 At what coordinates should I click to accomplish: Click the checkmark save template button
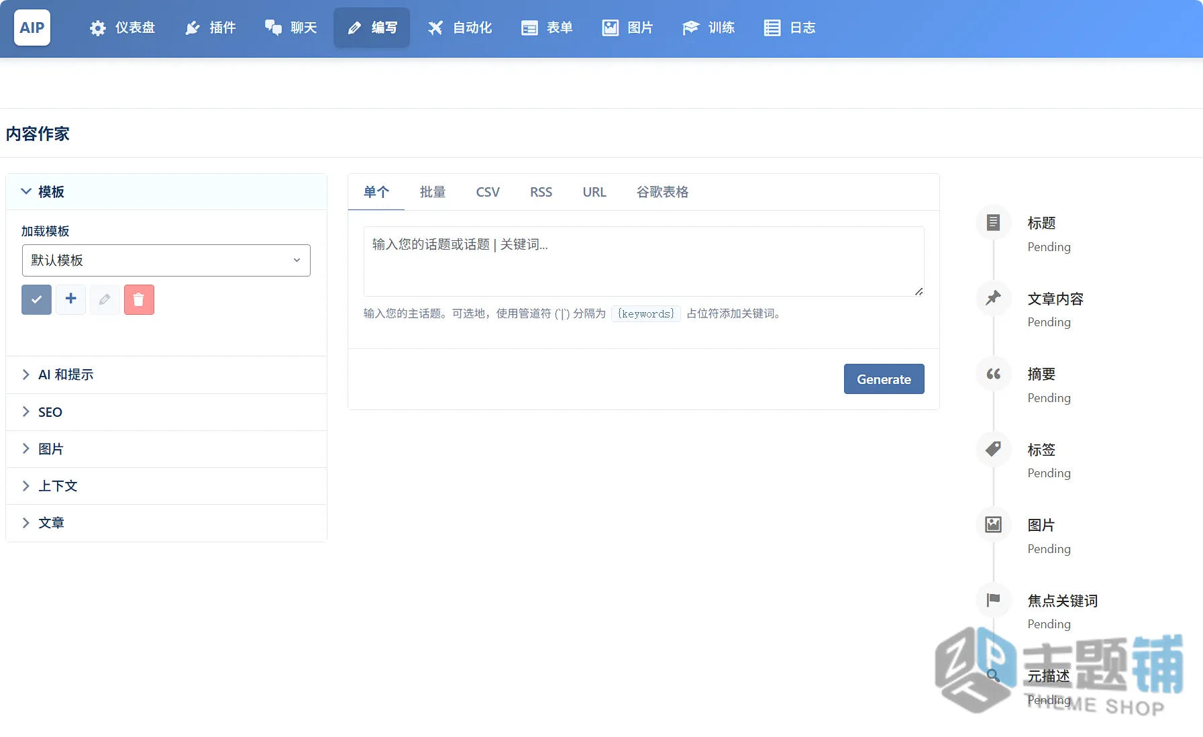[36, 299]
